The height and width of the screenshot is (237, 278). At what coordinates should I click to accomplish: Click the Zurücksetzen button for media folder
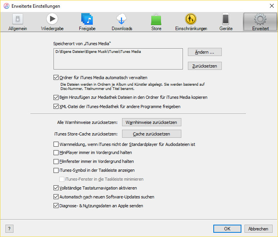tap(204, 66)
